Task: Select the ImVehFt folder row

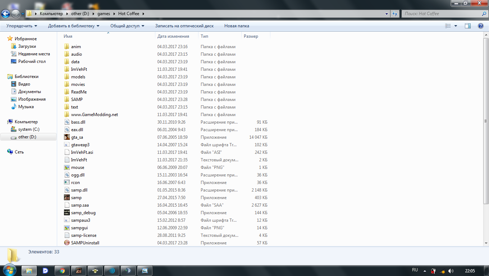Action: tap(166, 69)
